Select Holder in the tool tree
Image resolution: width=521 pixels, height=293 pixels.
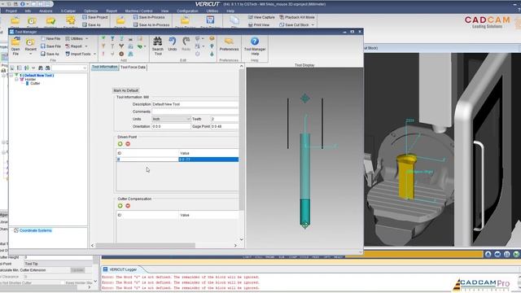(30, 80)
